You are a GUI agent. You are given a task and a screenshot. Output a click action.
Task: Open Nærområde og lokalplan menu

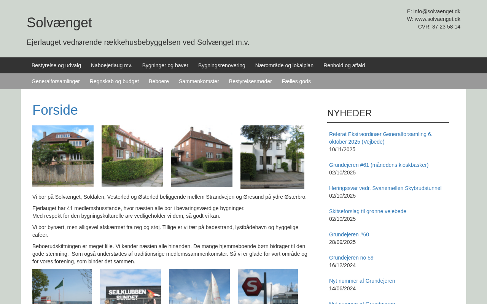(x=284, y=65)
